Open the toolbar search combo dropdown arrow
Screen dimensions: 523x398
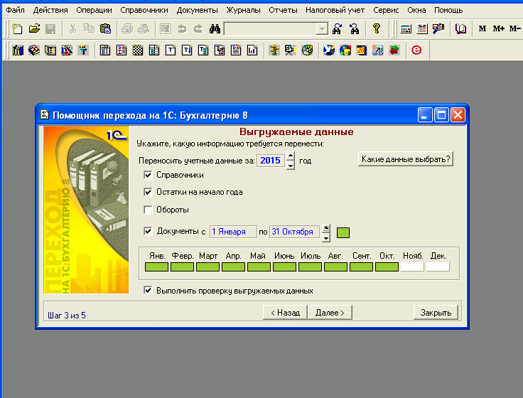(322, 29)
